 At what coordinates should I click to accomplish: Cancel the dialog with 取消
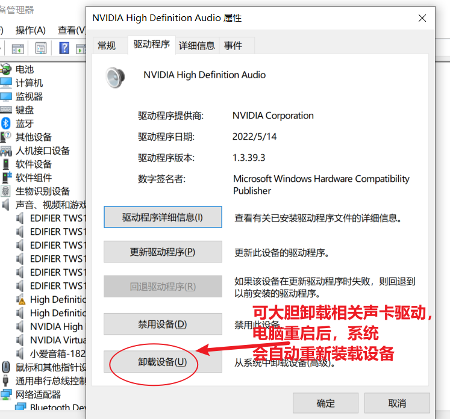pyautogui.click(x=397, y=403)
